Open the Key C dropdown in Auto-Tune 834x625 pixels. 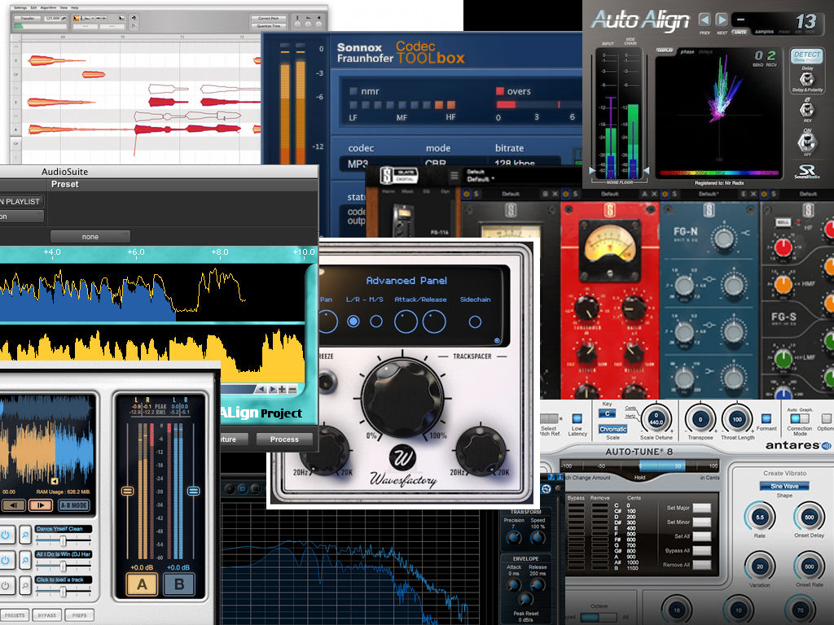tap(608, 414)
